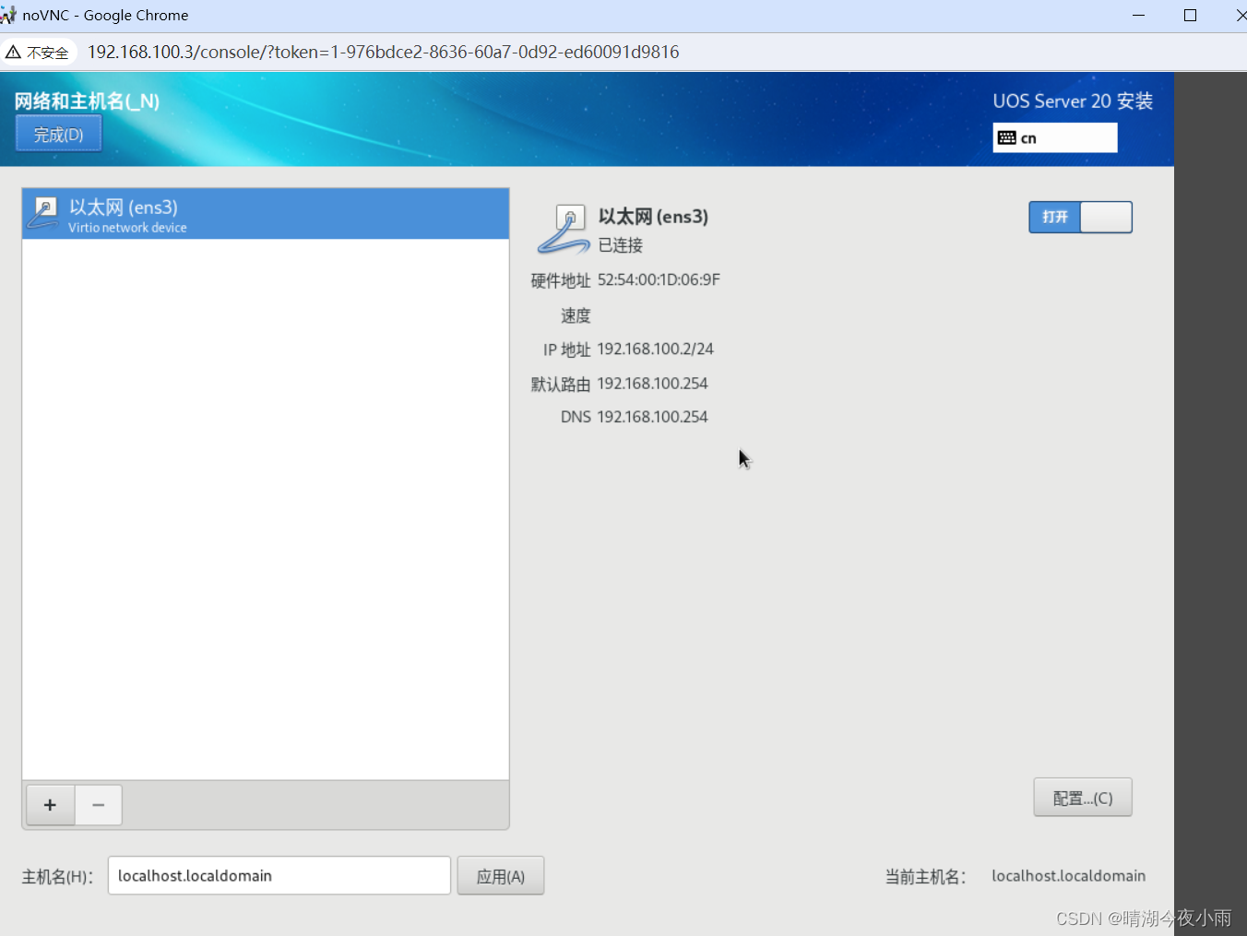Click the default route 192.168.100.254 value

[652, 384]
